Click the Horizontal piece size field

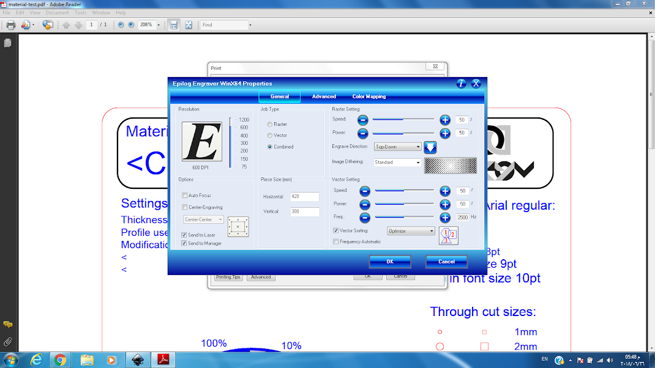click(304, 196)
